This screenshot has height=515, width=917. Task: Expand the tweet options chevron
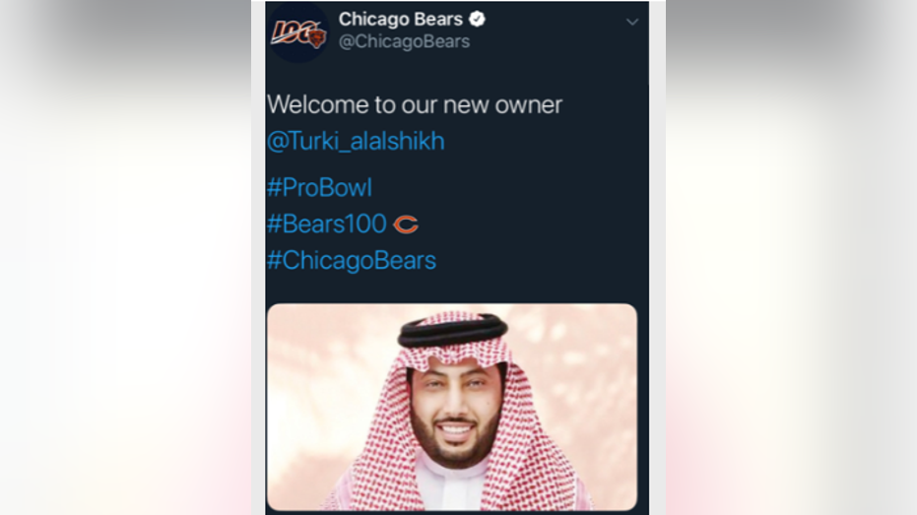click(631, 23)
